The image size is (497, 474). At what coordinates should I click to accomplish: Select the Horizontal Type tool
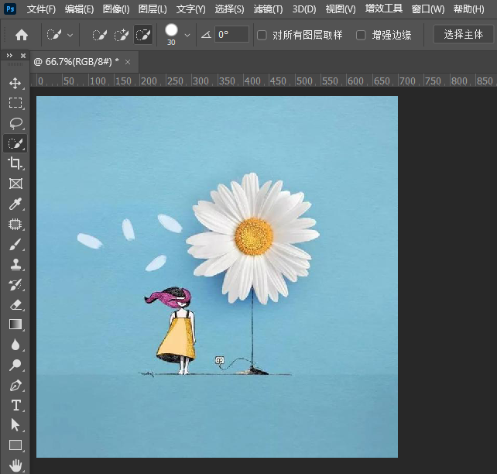click(15, 405)
